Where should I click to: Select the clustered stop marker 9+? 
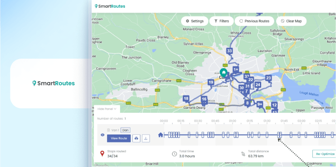[260, 105]
